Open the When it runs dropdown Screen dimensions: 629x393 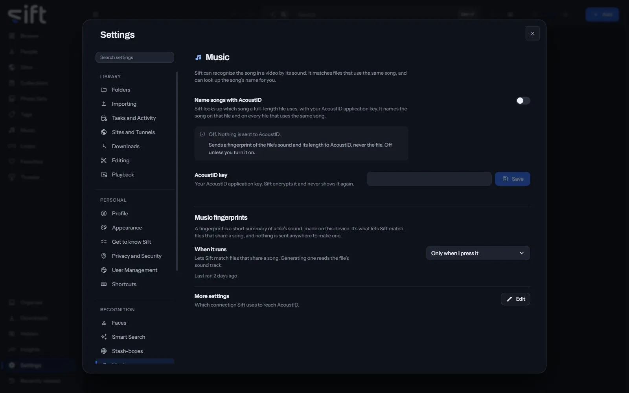tap(478, 253)
